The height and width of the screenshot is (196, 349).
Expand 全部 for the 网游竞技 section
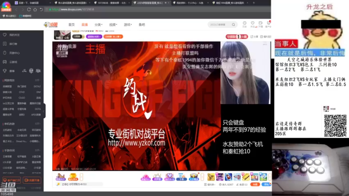click(x=38, y=80)
